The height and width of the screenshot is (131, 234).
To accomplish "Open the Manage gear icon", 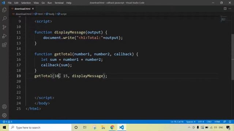I will [4, 115].
